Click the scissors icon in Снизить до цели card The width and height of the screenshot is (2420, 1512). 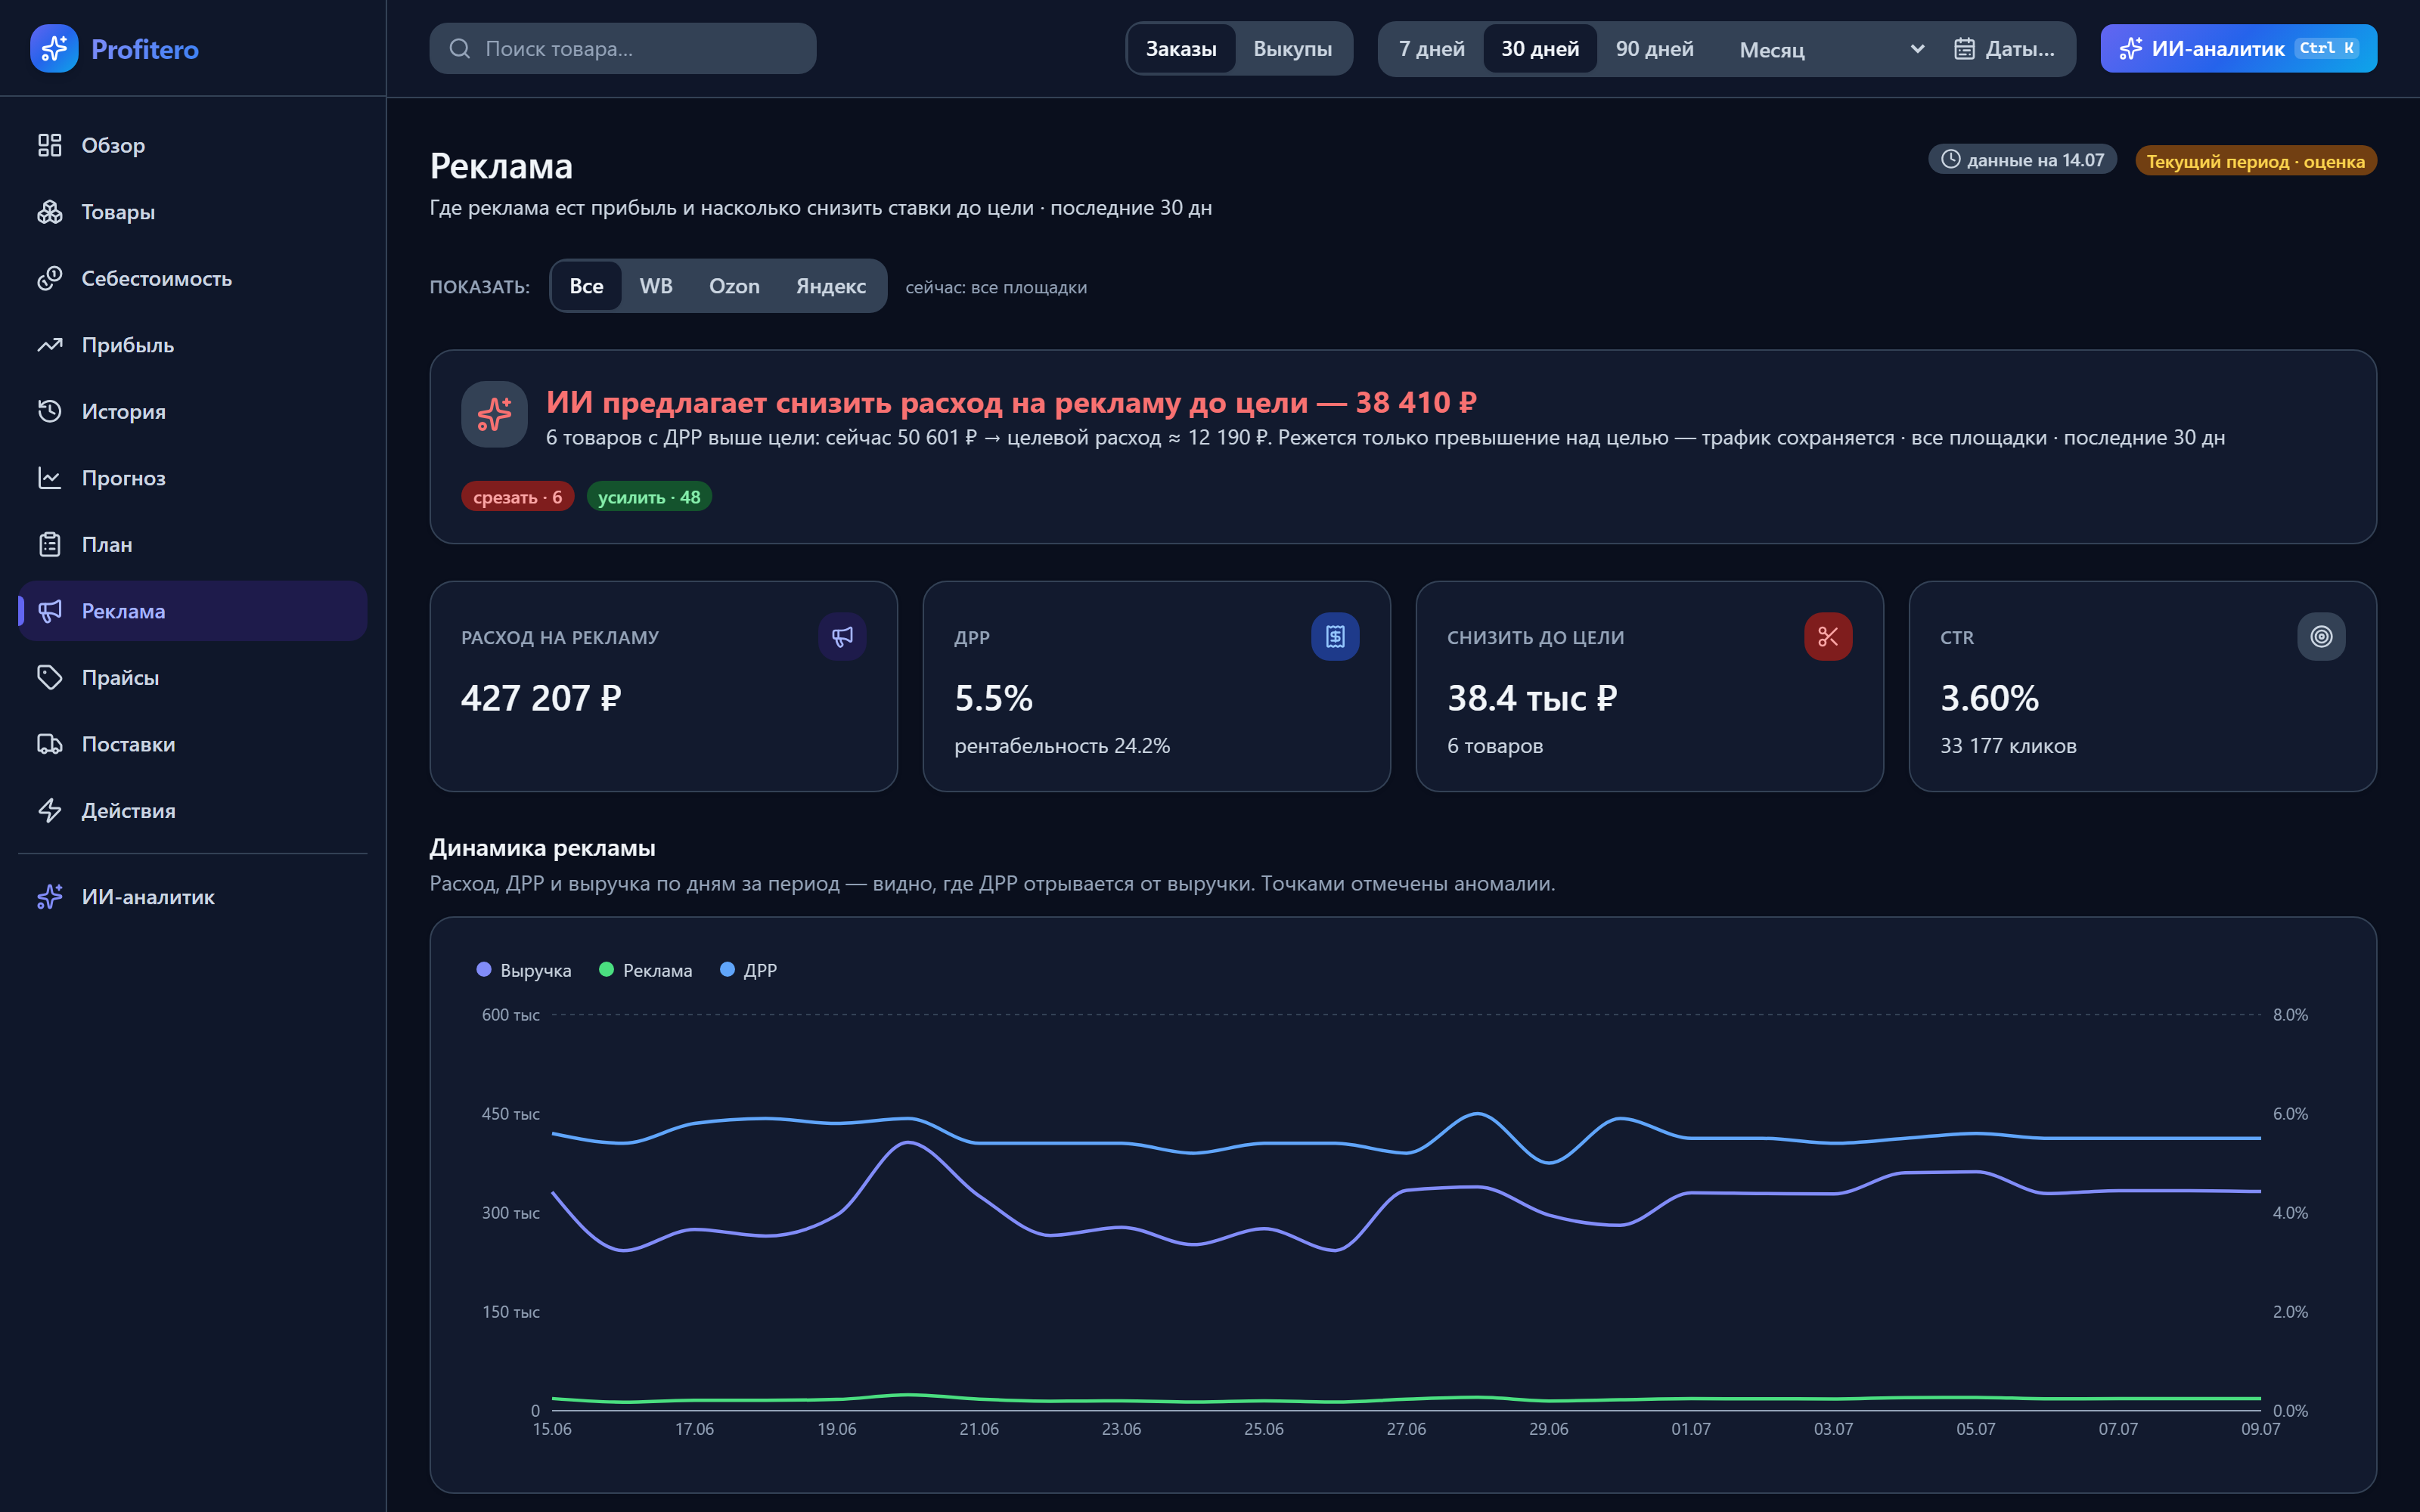(x=1828, y=637)
